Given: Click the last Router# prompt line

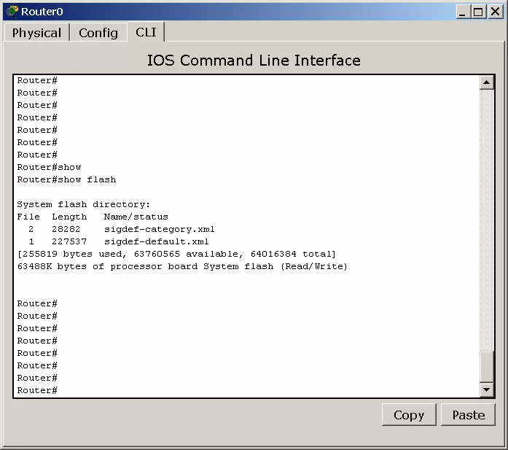Looking at the screenshot, I should pos(38,390).
